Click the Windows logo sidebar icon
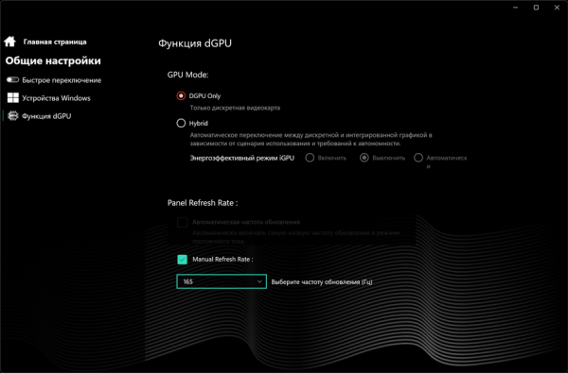Viewport: 568px width, 373px height. pyautogui.click(x=13, y=97)
